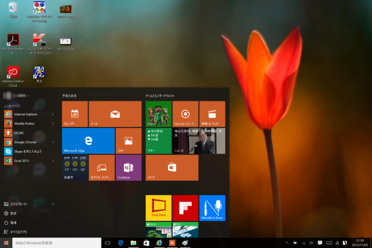Open the battery status tray icon
This screenshot has width=372, height=248.
pyautogui.click(x=295, y=243)
